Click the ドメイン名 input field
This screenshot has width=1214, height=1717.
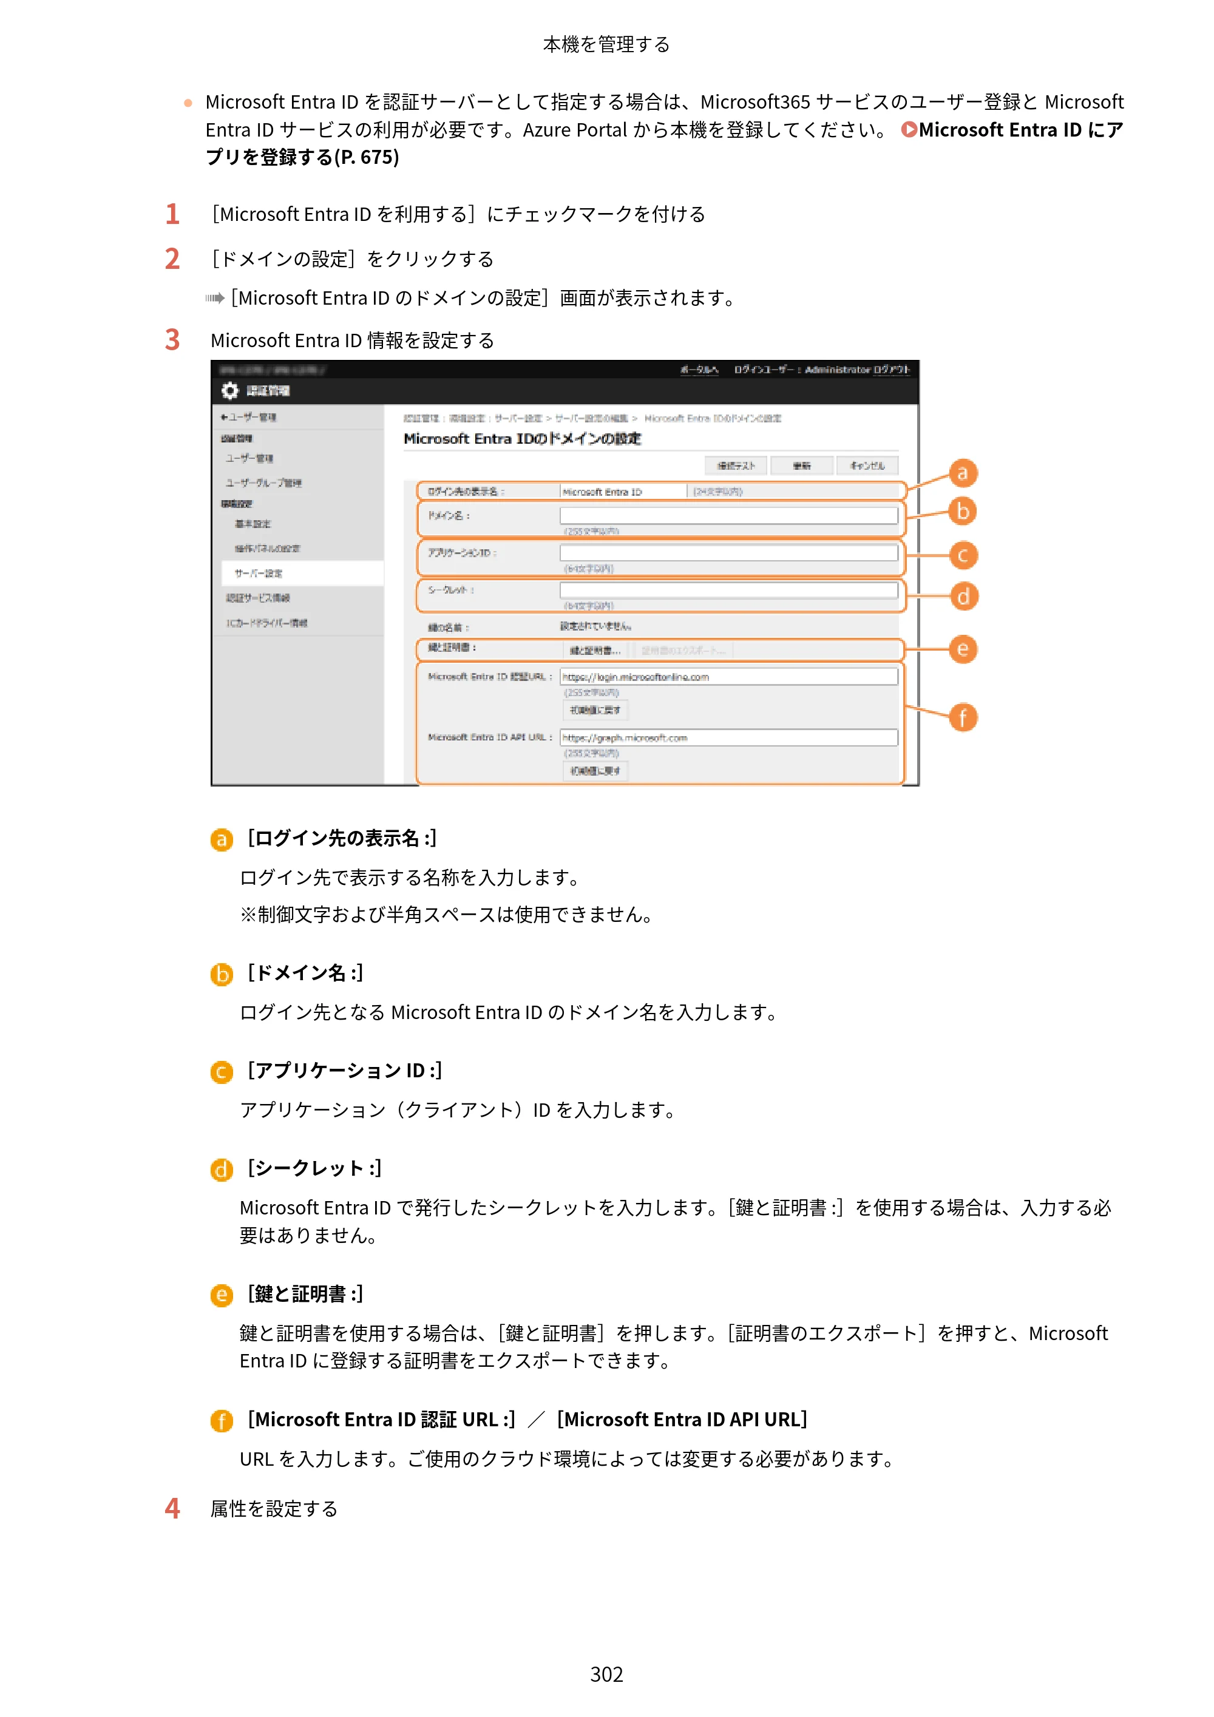728,515
